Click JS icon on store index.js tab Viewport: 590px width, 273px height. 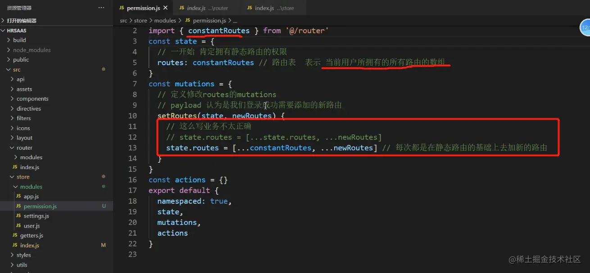pos(250,8)
